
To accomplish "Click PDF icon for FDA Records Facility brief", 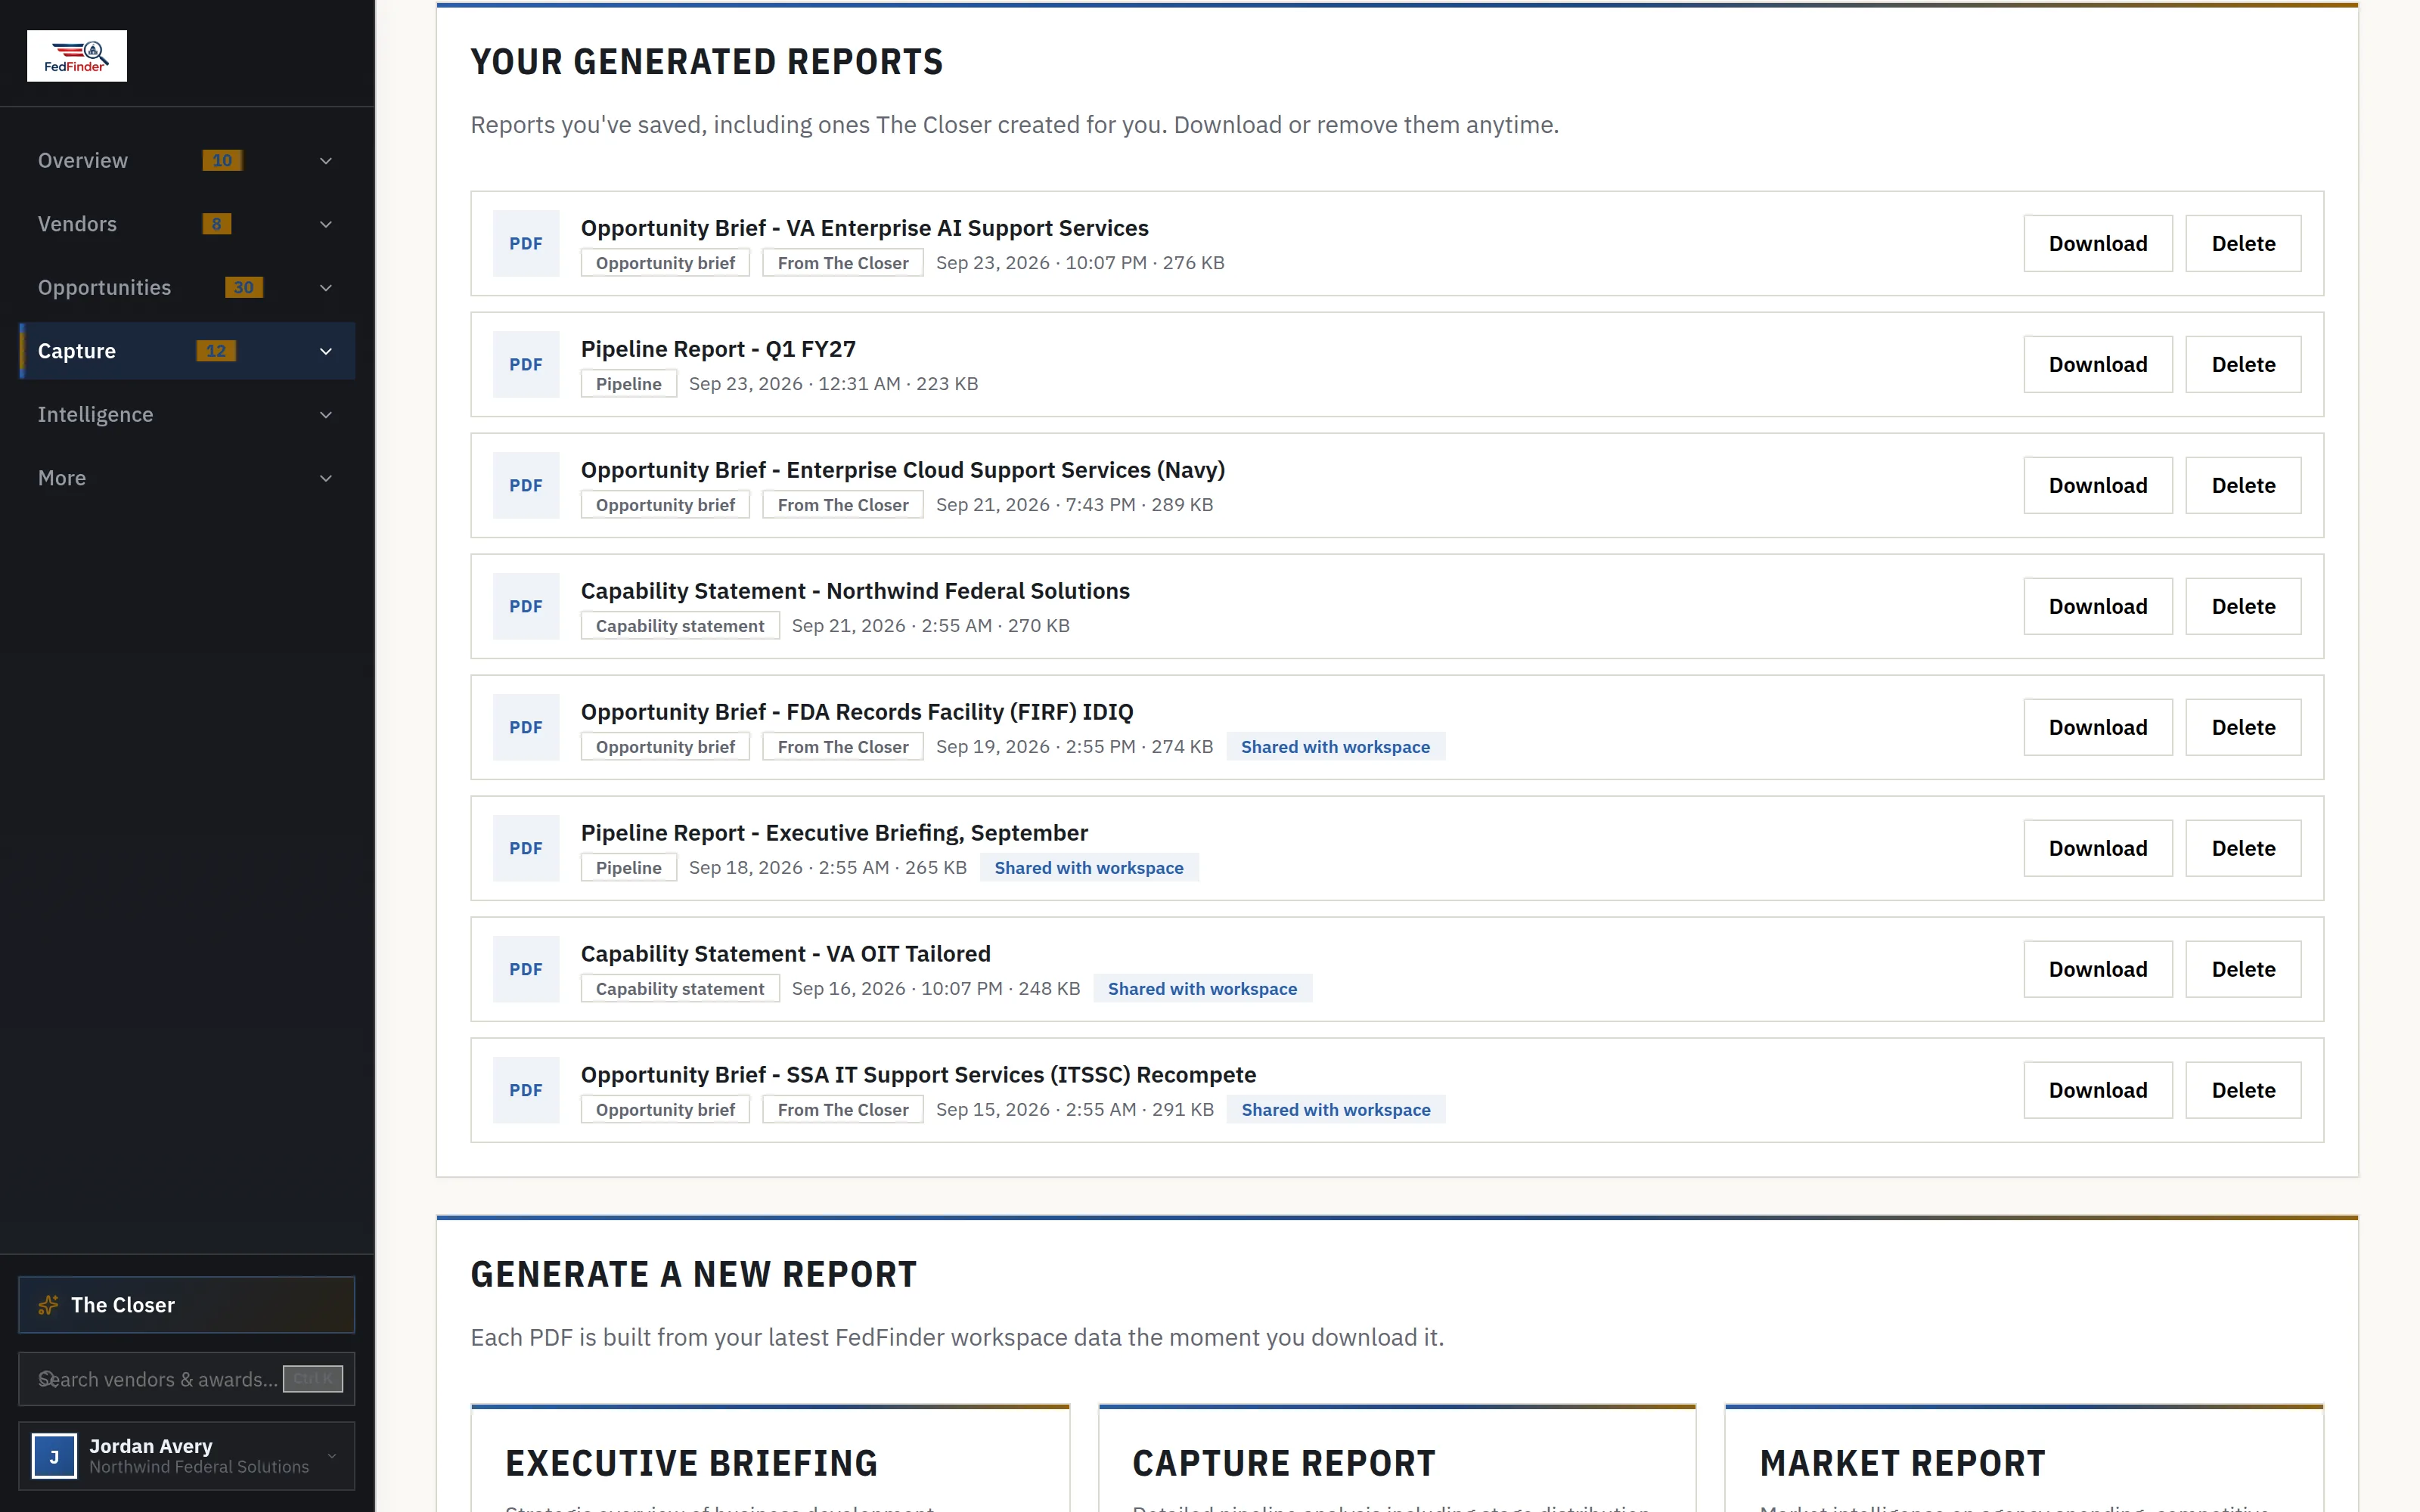I will (x=526, y=727).
